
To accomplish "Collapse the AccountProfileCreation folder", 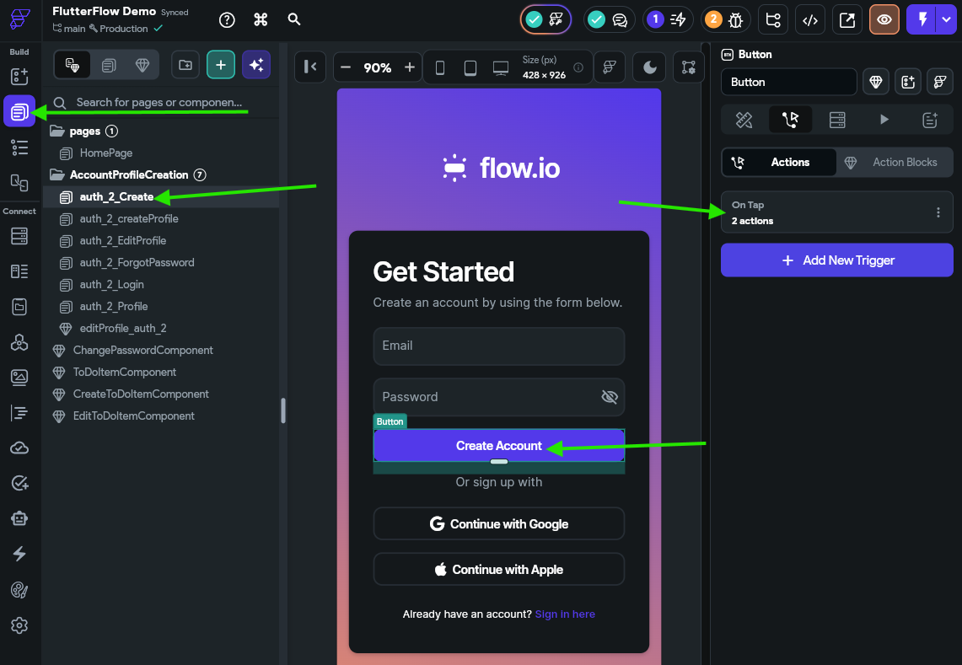I will point(57,174).
